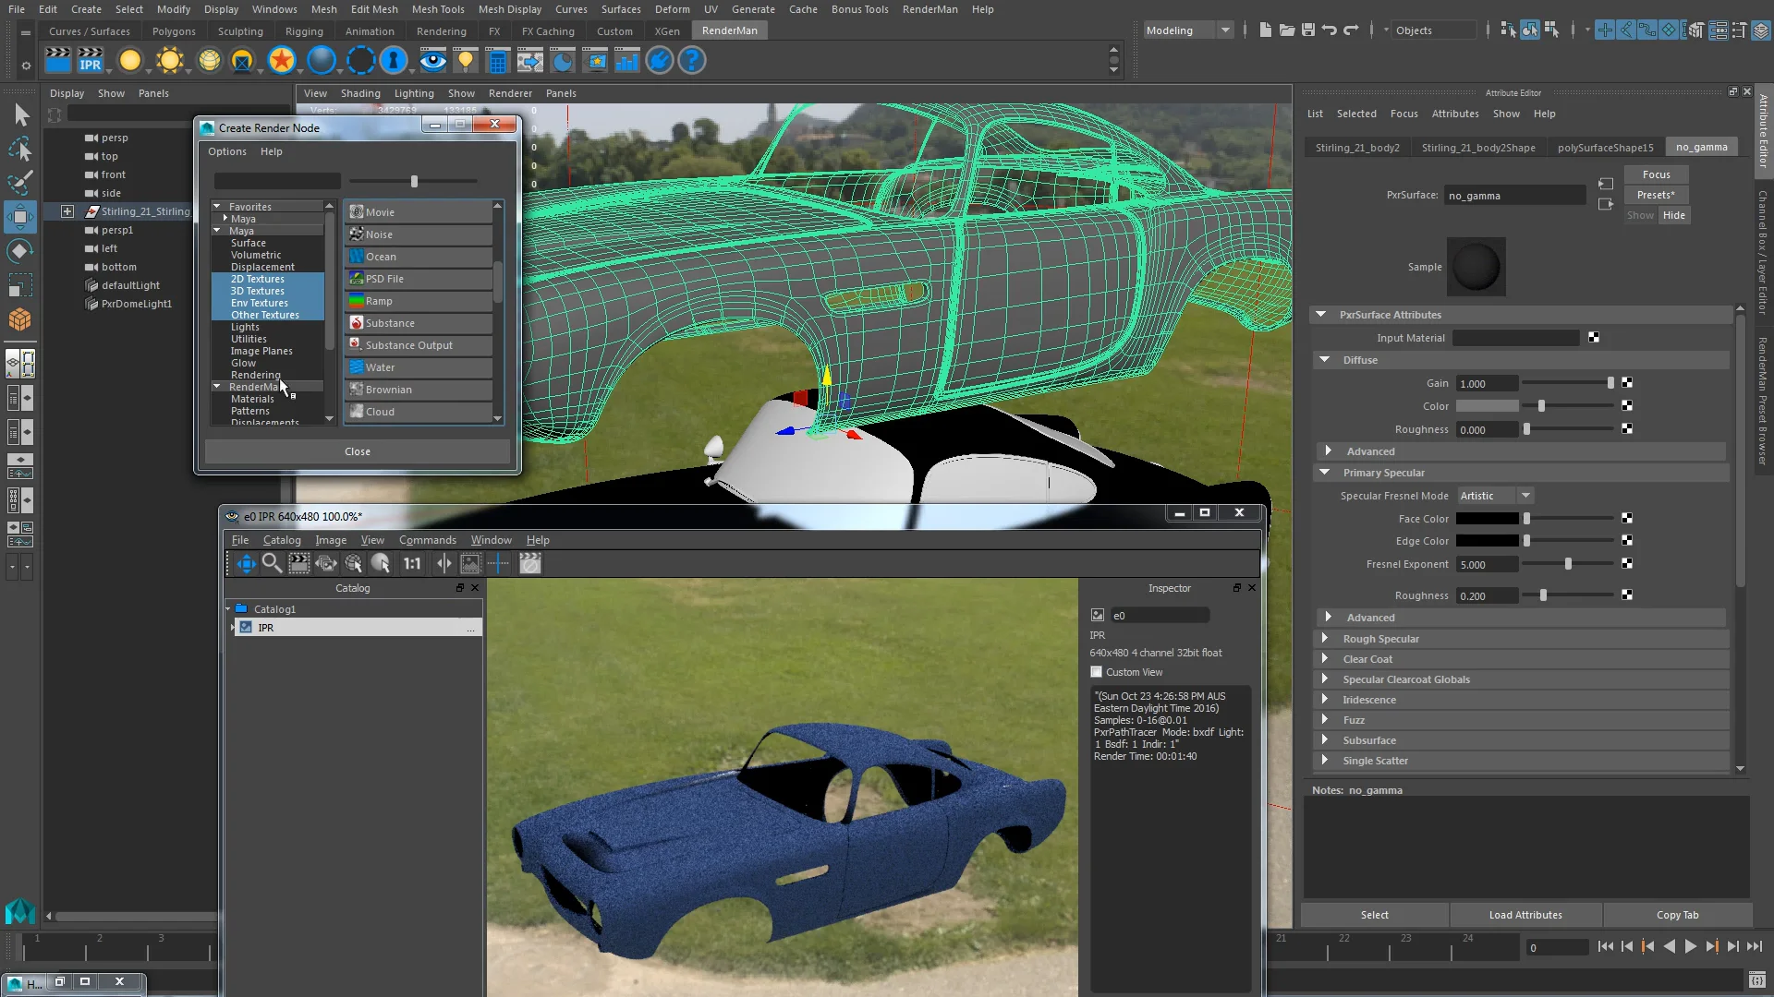
Task: Click the 1:1 zoom icon in the image viewer
Action: click(x=412, y=564)
